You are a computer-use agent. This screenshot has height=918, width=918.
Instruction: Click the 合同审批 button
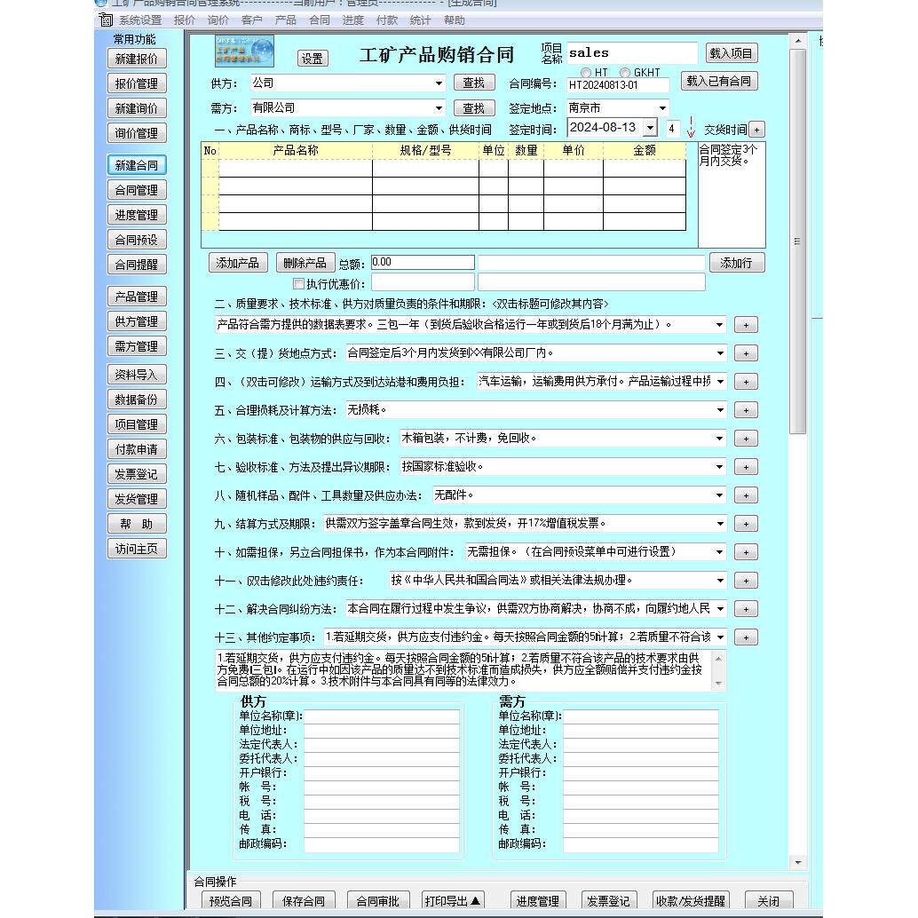point(377,900)
